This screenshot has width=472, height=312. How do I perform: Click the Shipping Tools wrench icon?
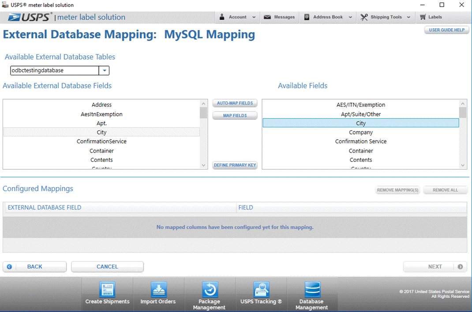[364, 17]
